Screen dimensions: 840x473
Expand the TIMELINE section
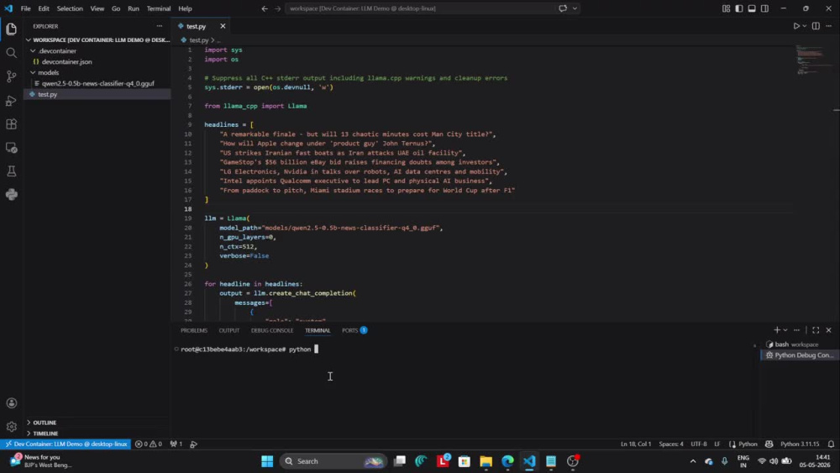tap(45, 434)
